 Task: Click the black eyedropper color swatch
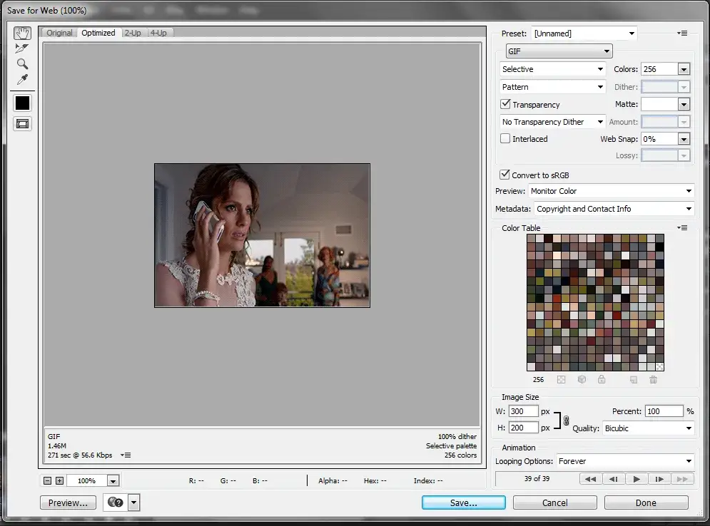pyautogui.click(x=22, y=103)
